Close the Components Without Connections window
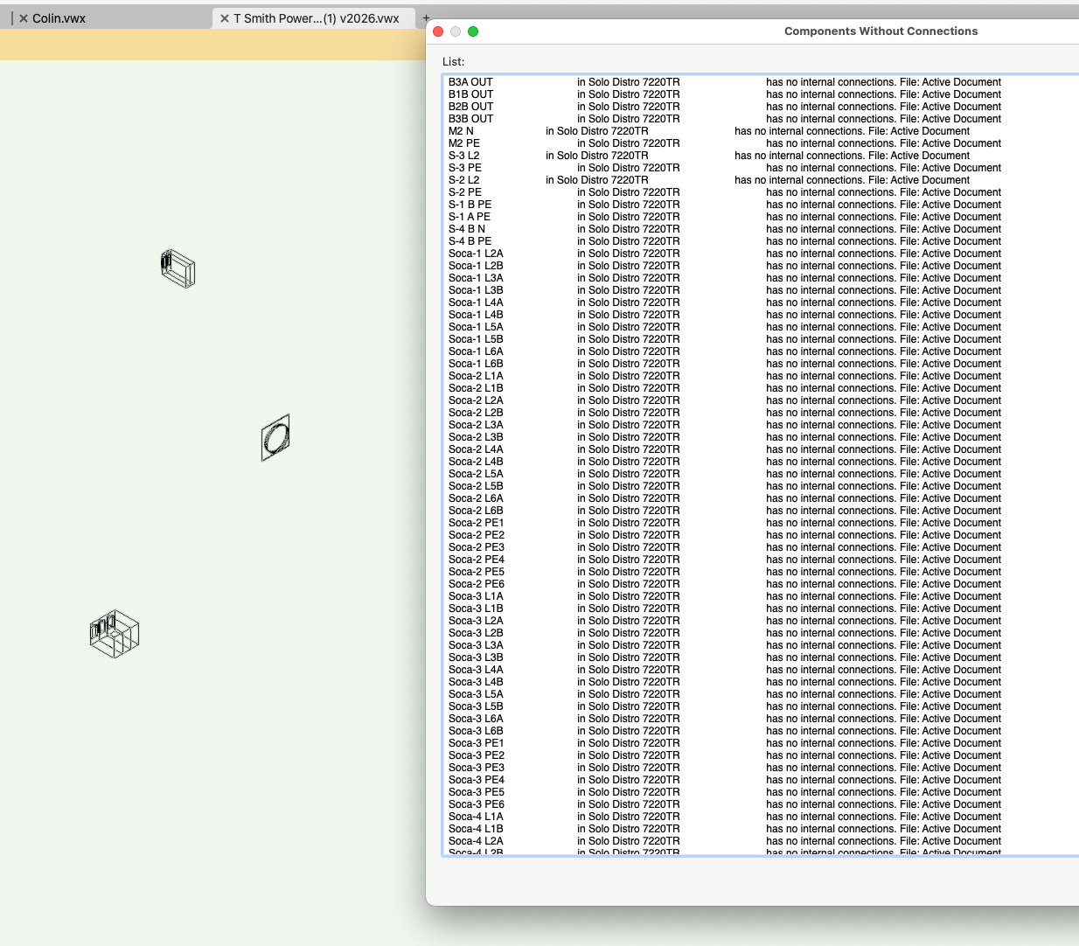 pos(438,31)
